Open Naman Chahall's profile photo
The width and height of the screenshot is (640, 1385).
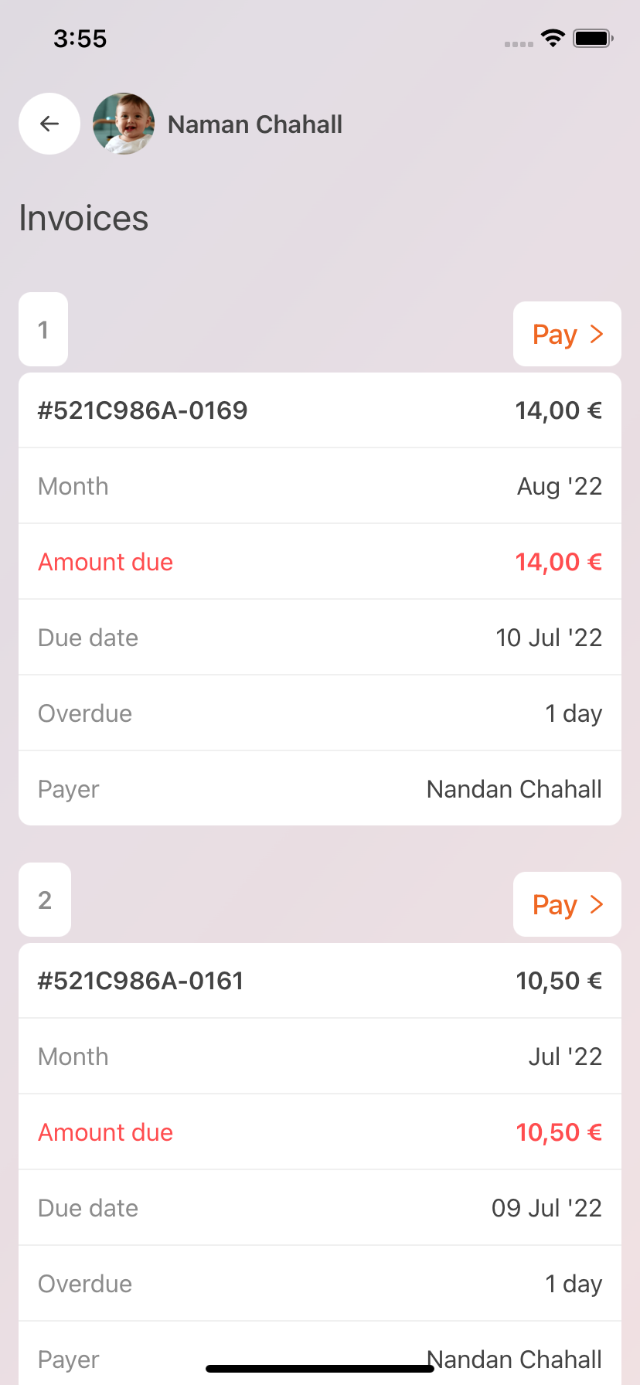(124, 124)
